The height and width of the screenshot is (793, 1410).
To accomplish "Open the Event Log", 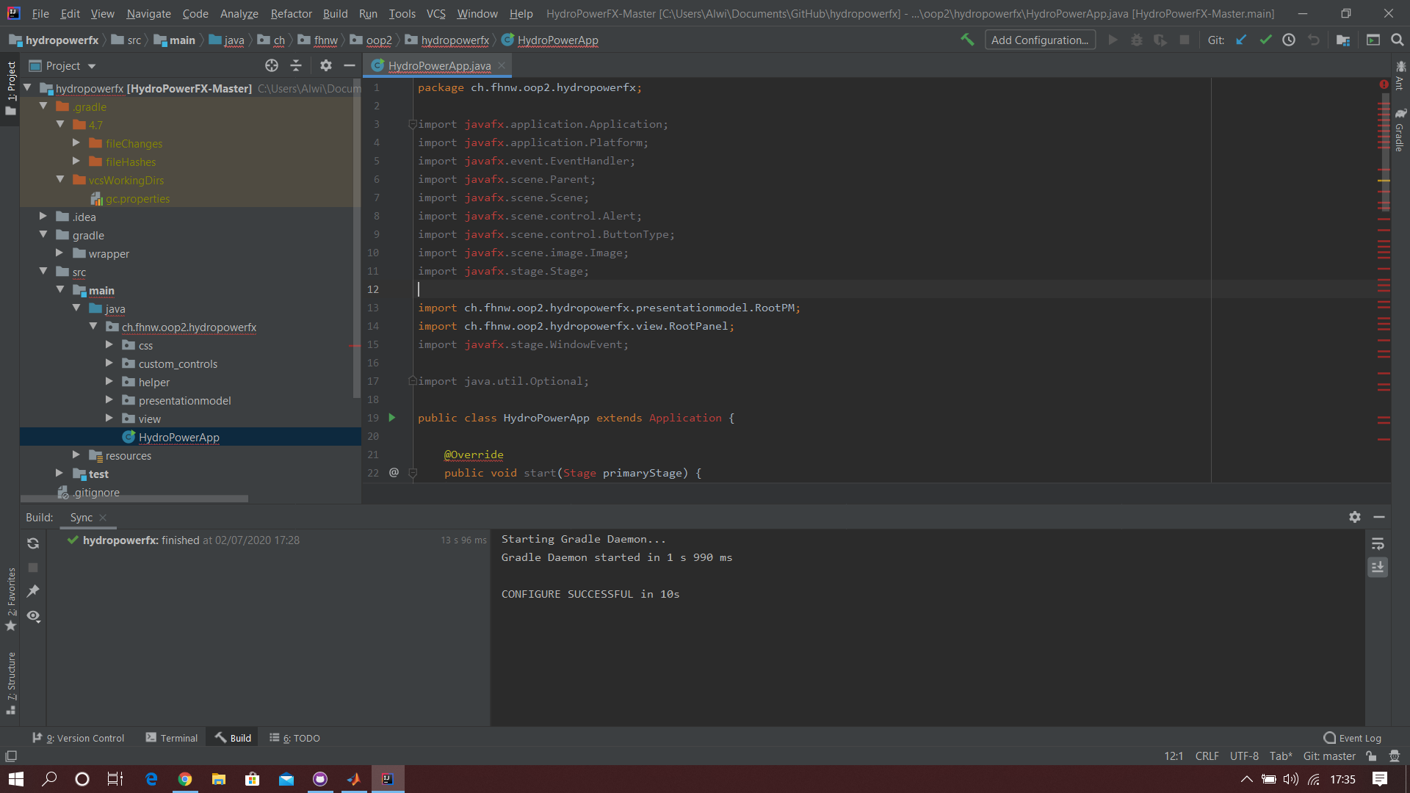I will click(1353, 738).
